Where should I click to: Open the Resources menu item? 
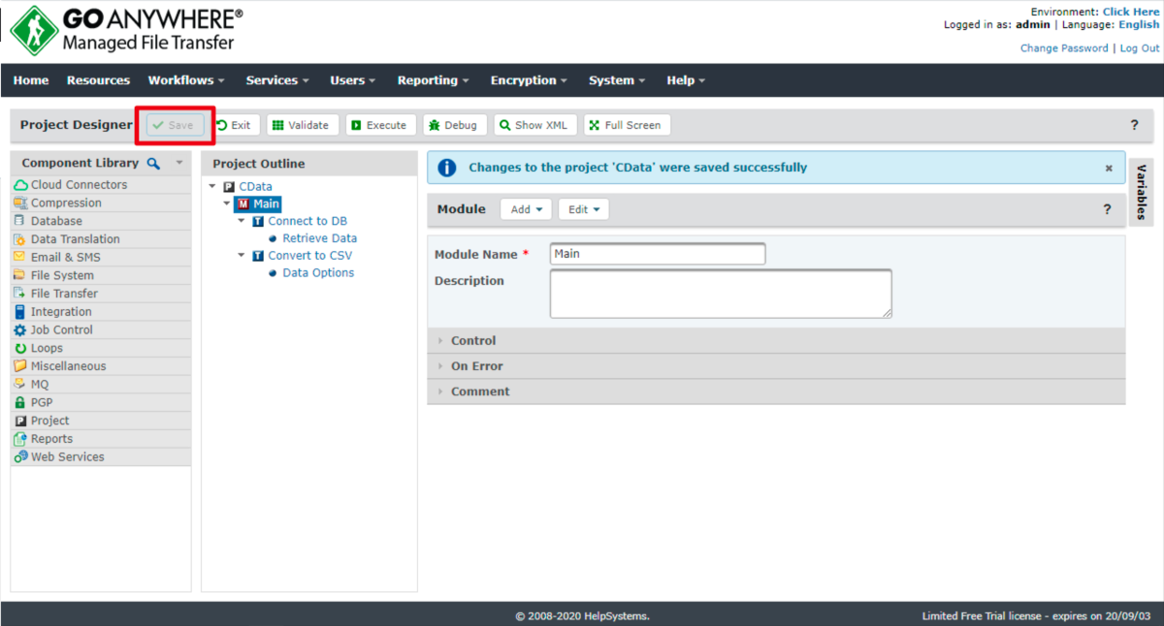click(98, 80)
